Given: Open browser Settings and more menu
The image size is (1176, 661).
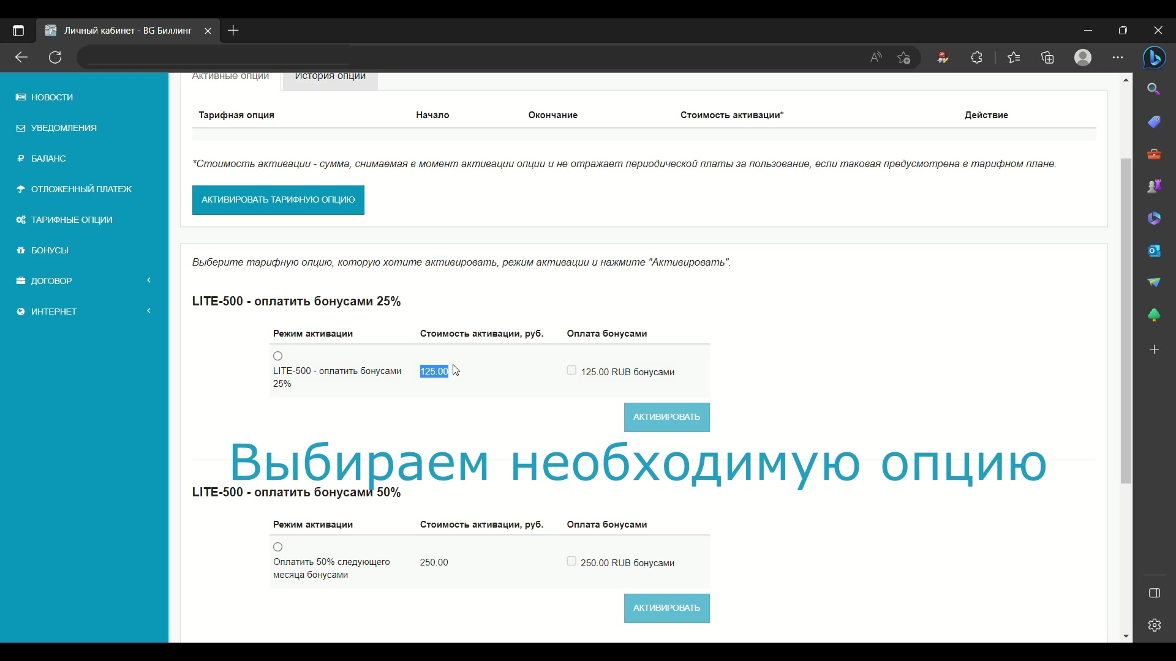Looking at the screenshot, I should 1118,58.
